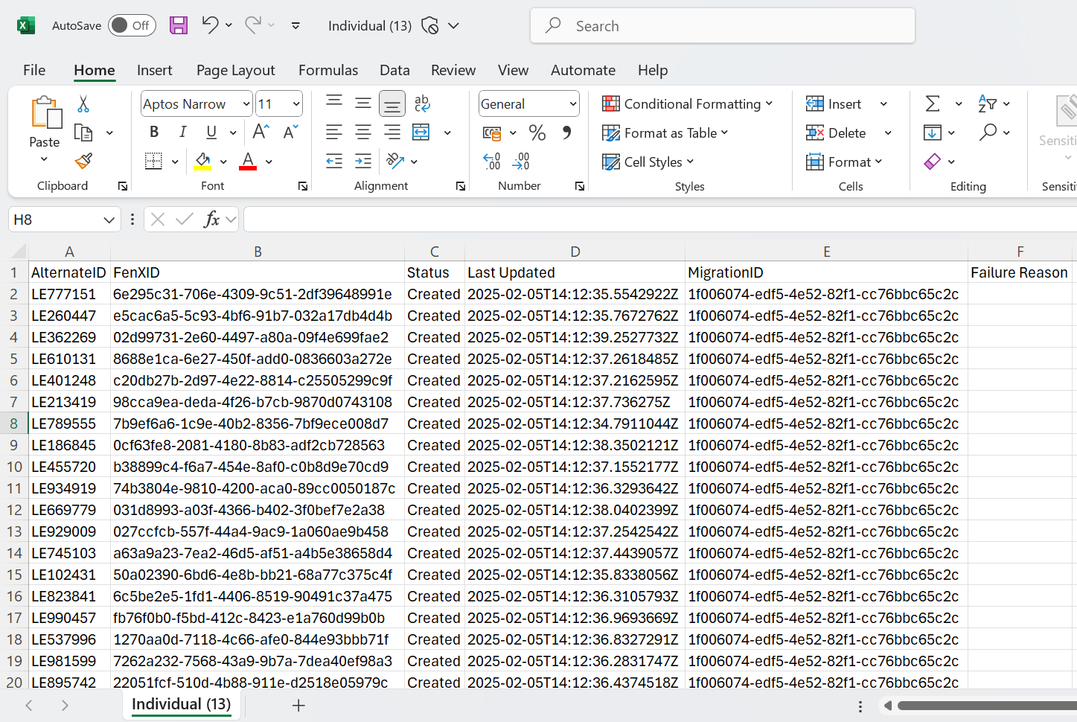Open the Page Layout tab
This screenshot has height=722, width=1077.
tap(235, 70)
